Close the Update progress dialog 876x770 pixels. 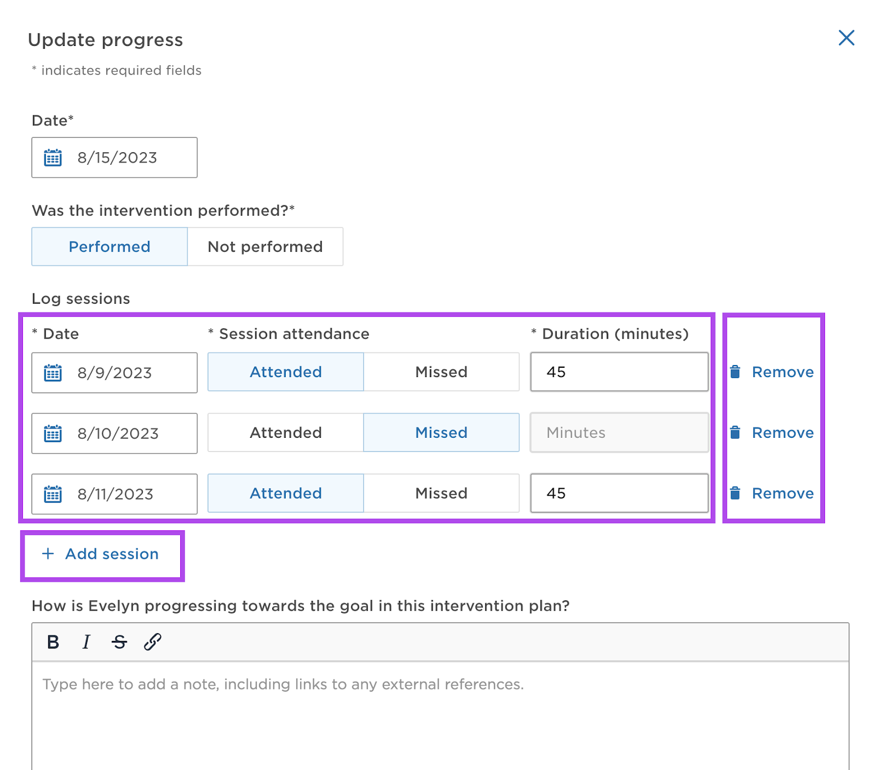(x=846, y=38)
